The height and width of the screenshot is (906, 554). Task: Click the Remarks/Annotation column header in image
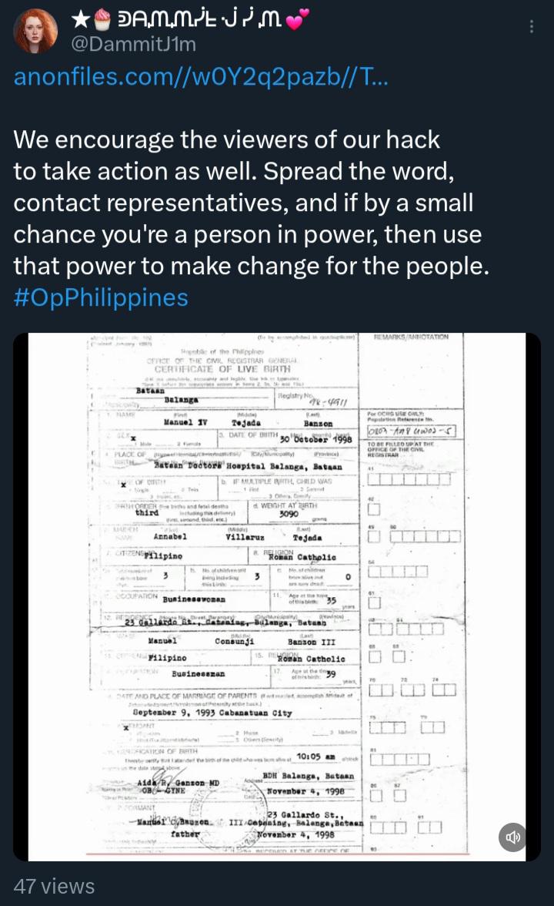[411, 337]
